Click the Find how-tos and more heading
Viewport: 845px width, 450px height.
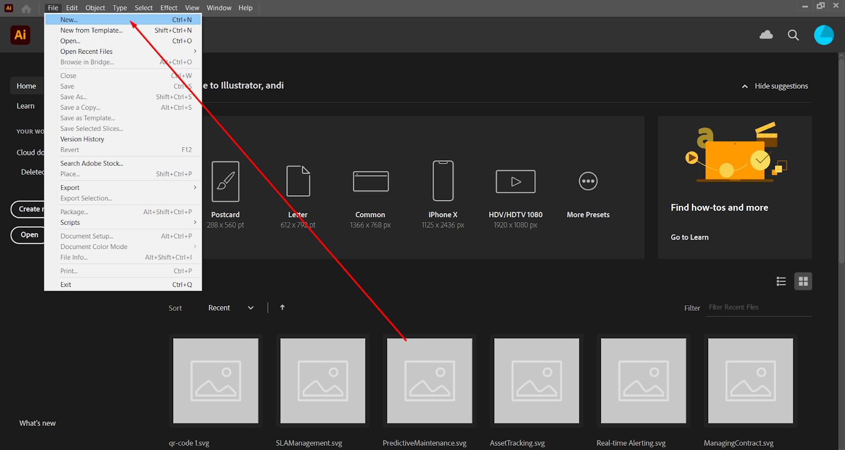point(719,208)
